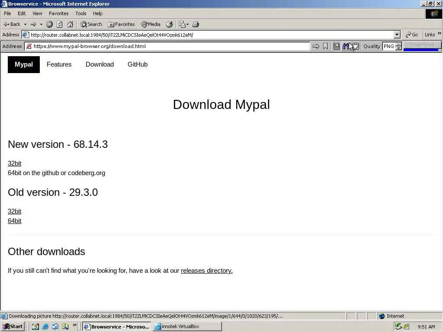This screenshot has height=332, width=443.
Task: Open the Search pane in IE toolbar
Action: (91, 24)
